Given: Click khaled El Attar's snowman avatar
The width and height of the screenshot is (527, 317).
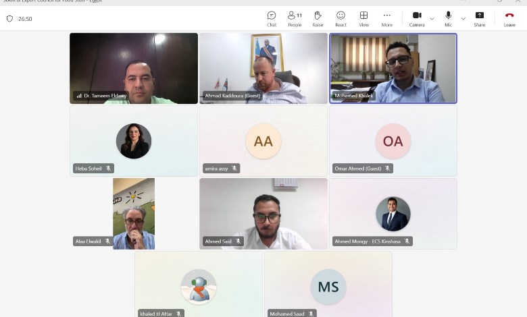Looking at the screenshot, I should point(199,287).
